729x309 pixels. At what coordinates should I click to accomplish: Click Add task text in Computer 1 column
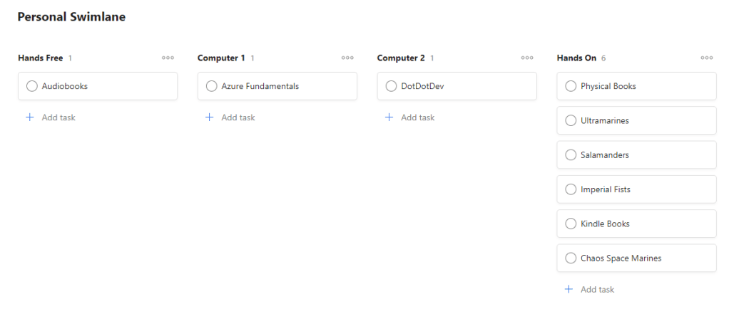(x=238, y=117)
